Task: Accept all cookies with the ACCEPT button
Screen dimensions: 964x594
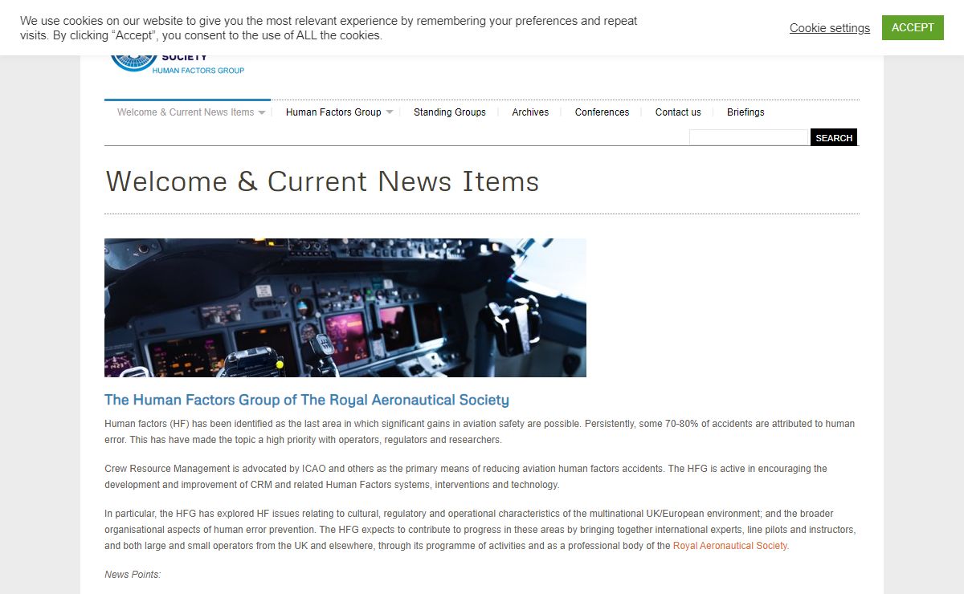Action: (x=913, y=27)
